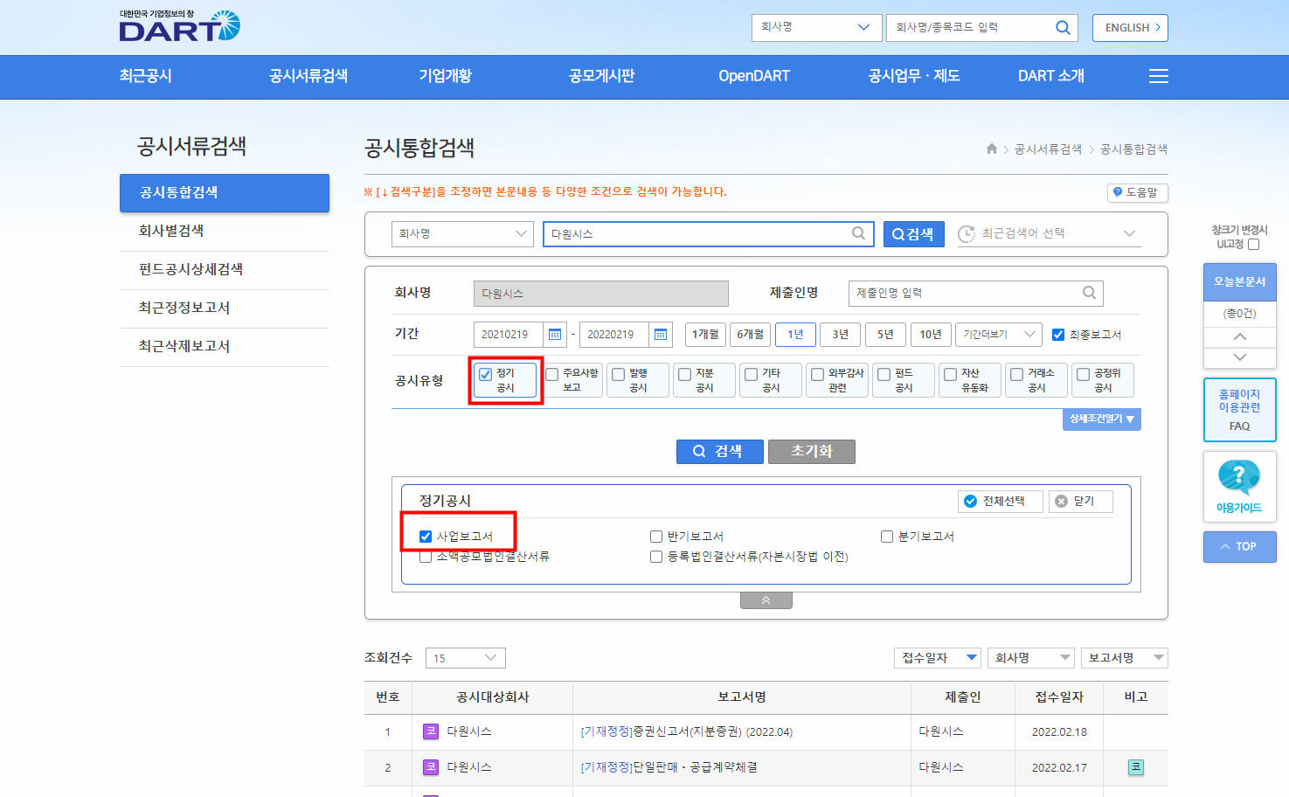
Task: Click the top header search magnifier icon
Action: point(1063,27)
